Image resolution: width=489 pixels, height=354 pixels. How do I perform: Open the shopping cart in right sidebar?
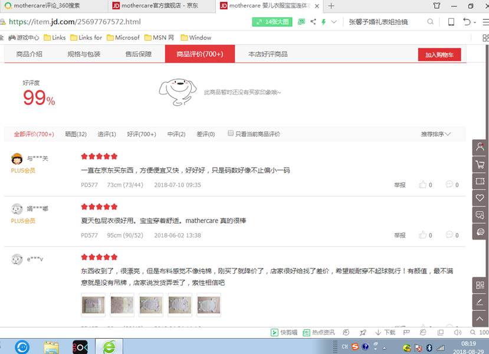click(x=480, y=164)
